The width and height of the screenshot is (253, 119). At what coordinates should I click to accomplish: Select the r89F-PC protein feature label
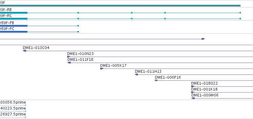click(x=7, y=29)
